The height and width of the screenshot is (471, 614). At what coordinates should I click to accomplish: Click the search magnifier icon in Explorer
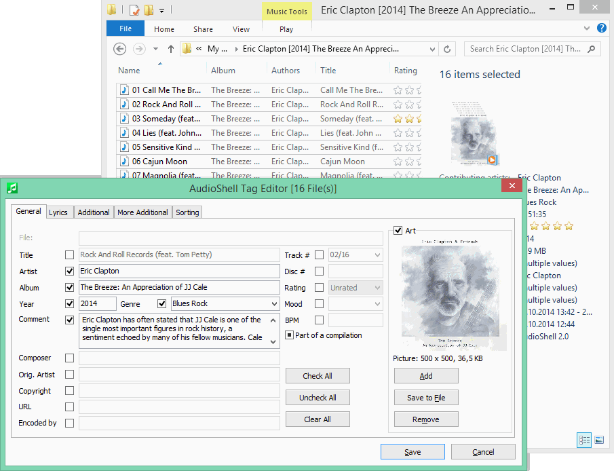tap(592, 49)
